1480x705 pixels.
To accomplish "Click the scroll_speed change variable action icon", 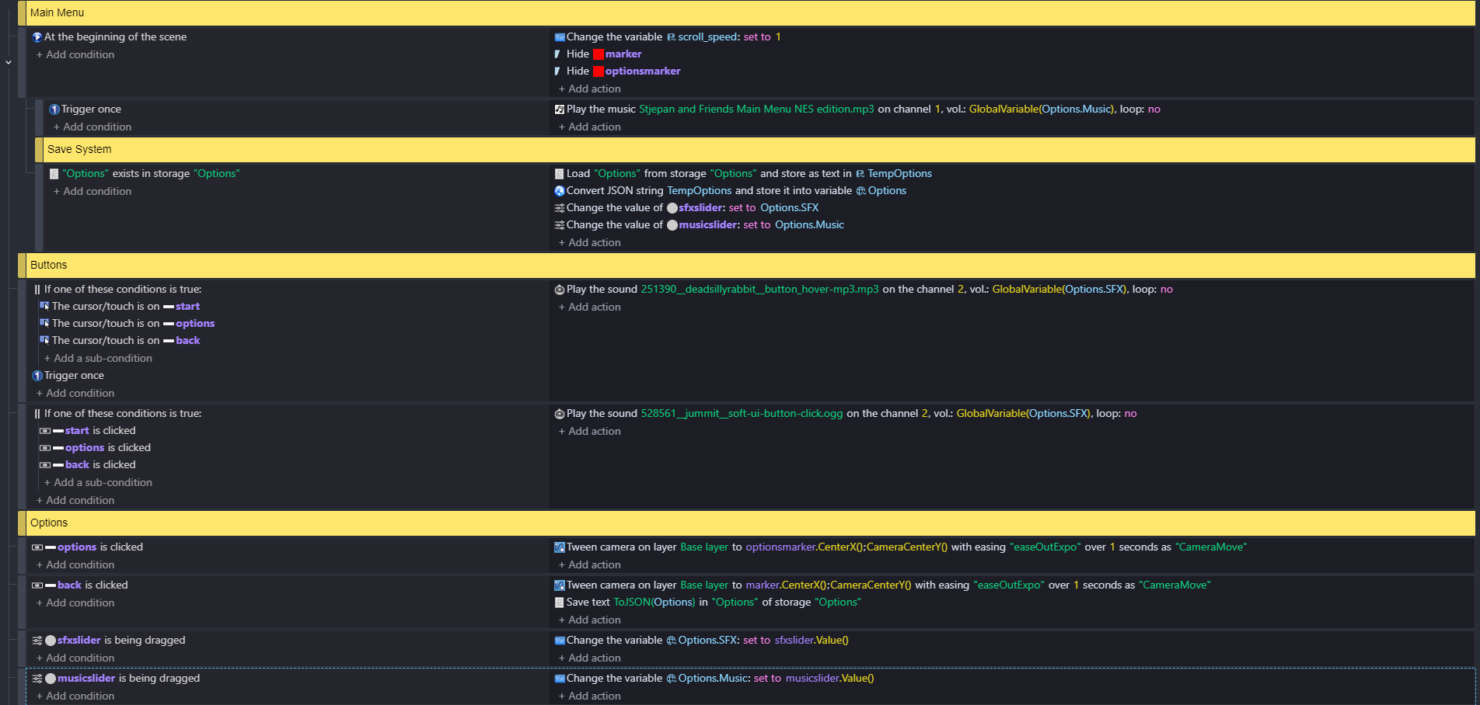I will [x=559, y=37].
